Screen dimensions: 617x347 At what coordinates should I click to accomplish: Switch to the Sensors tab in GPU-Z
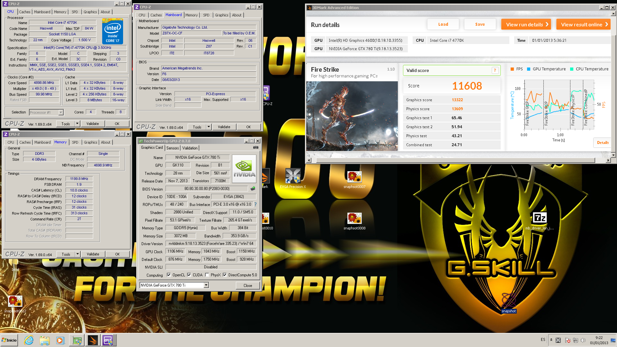click(x=173, y=148)
